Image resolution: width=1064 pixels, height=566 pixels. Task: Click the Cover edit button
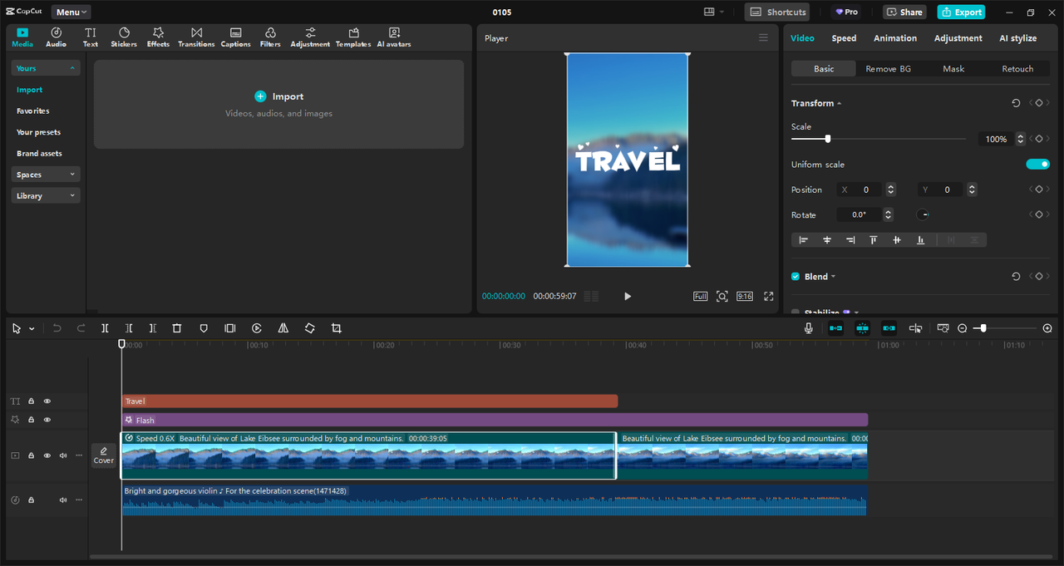(x=104, y=455)
